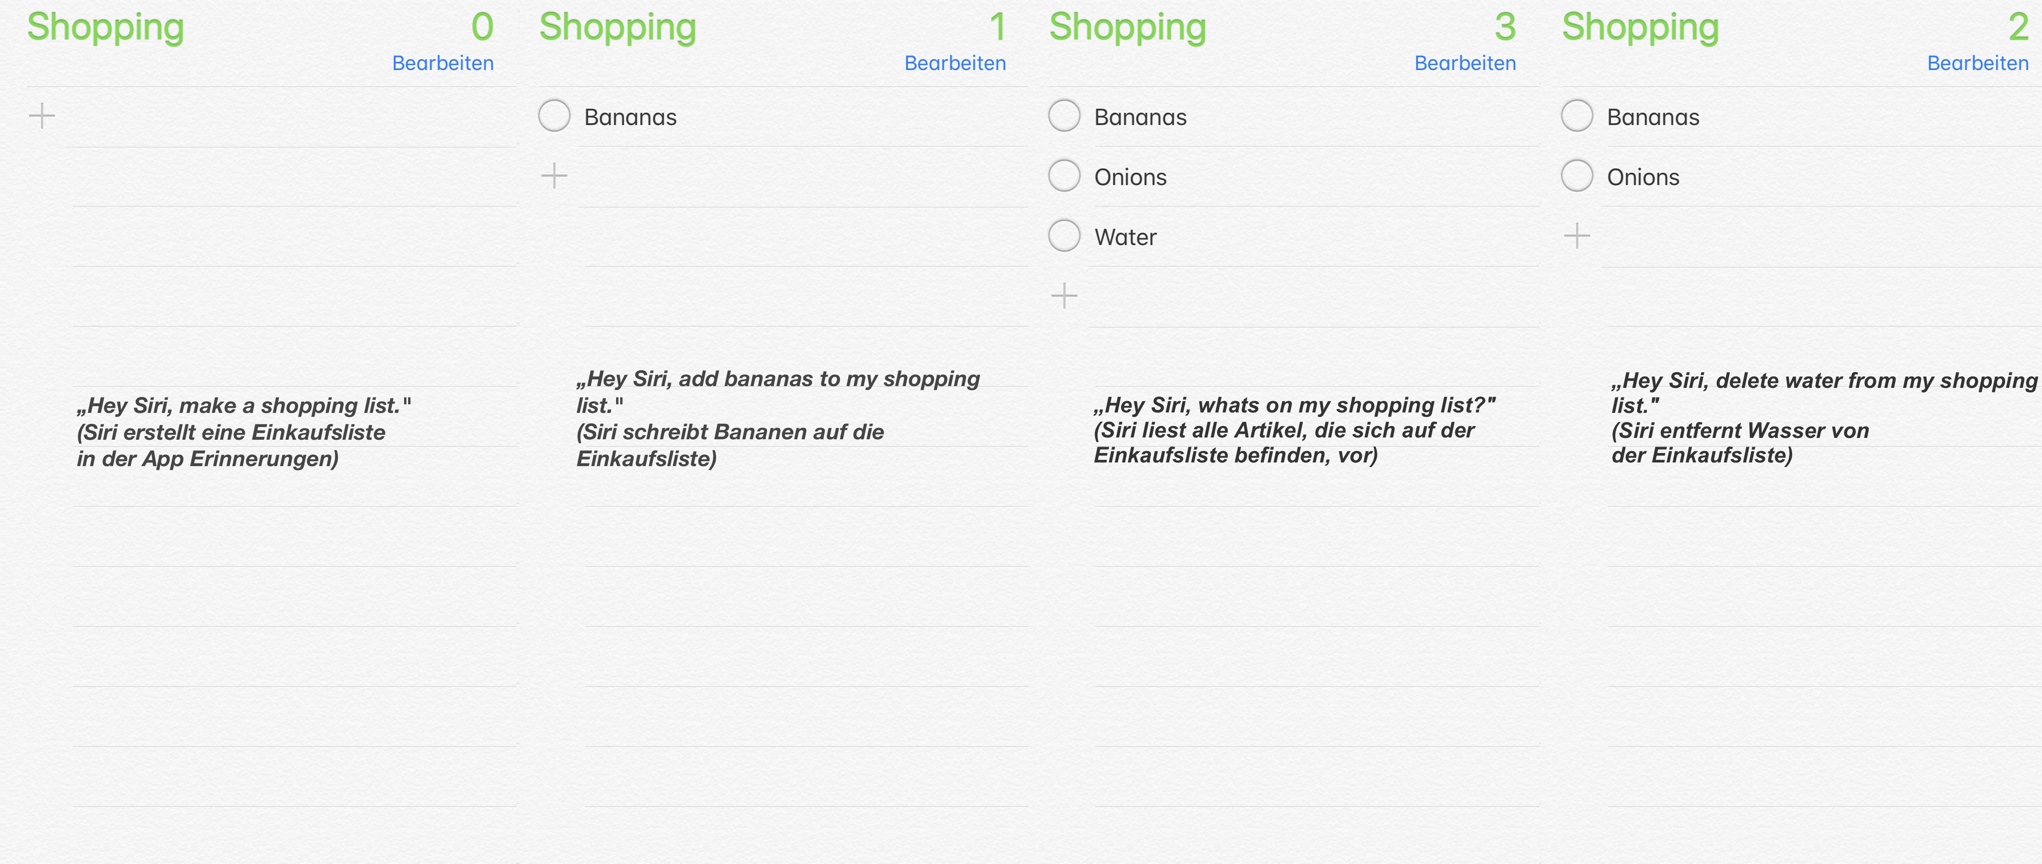The width and height of the screenshot is (2042, 864).
Task: Click the plus icon below the Water item
Action: click(1064, 296)
